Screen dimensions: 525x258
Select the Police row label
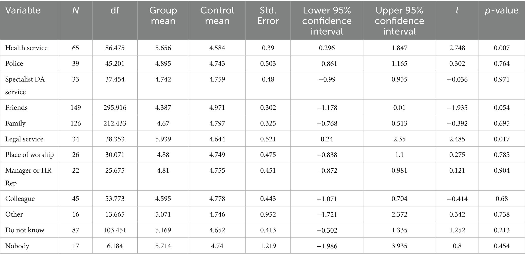coord(14,63)
